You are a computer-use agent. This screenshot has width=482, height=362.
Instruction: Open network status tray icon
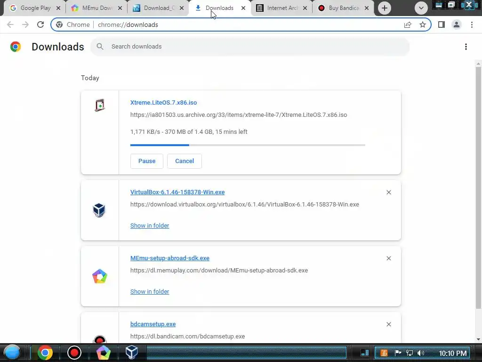409,353
